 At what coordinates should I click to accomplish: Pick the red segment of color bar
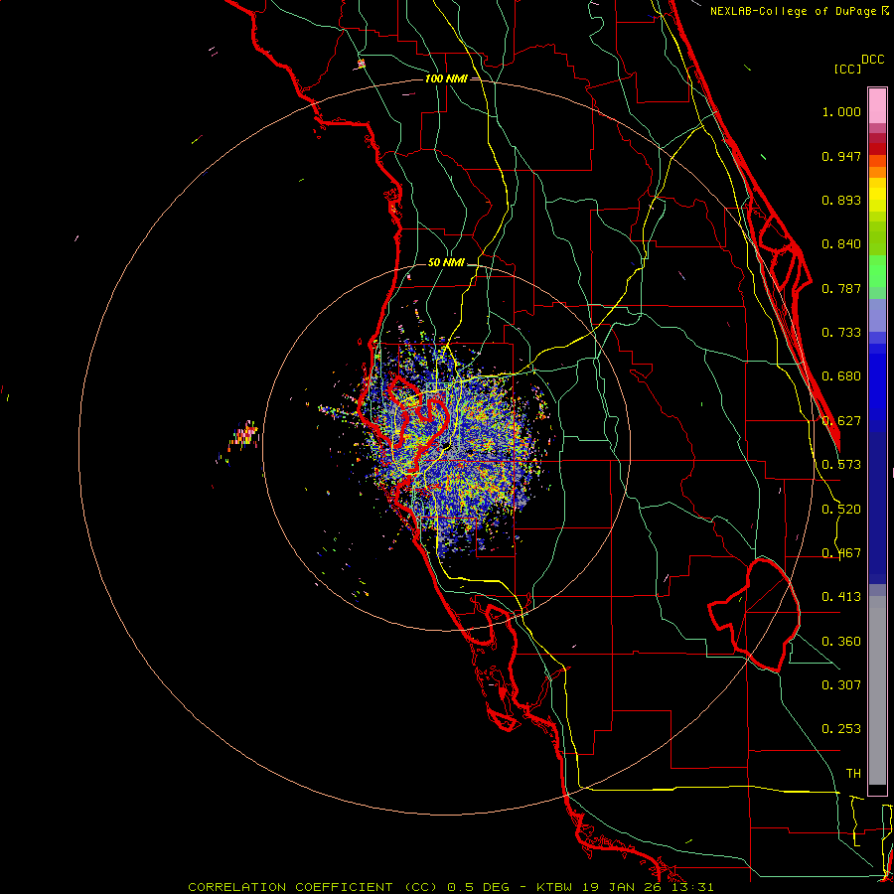[877, 149]
